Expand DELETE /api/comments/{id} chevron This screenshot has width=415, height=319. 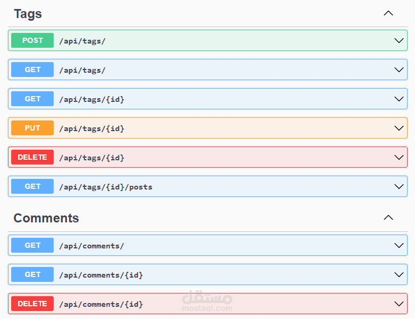click(399, 304)
